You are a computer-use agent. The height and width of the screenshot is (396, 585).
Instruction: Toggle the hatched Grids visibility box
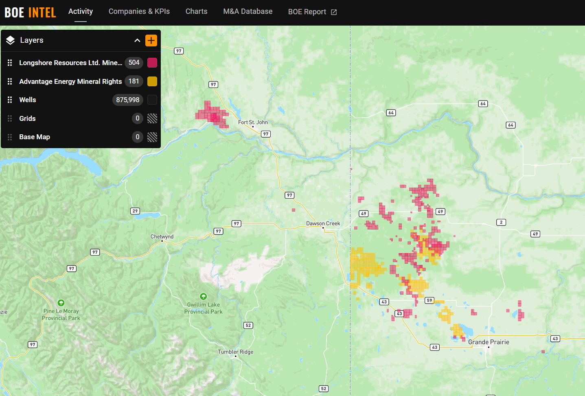tap(152, 118)
